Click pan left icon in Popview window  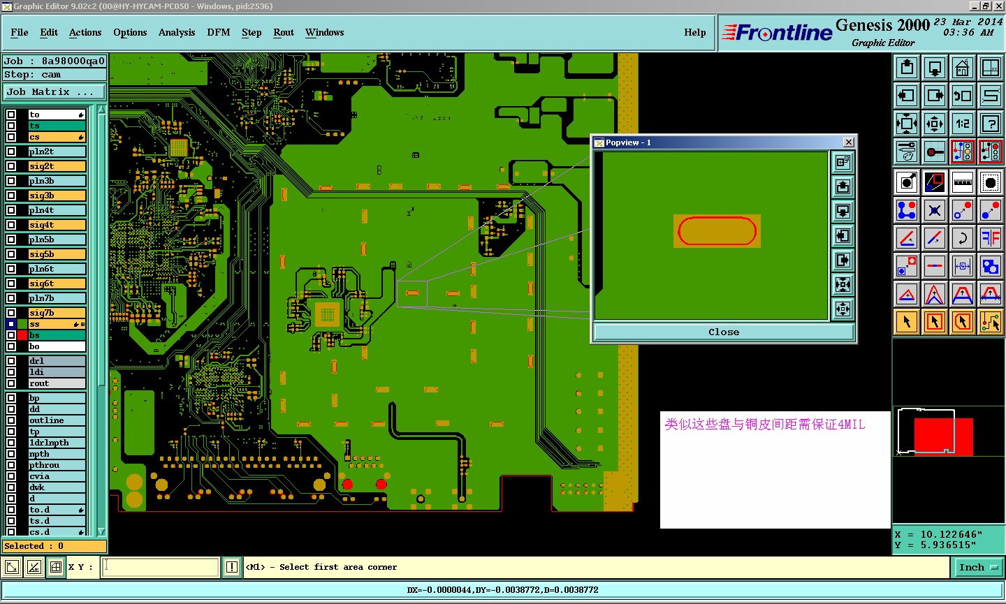point(843,235)
